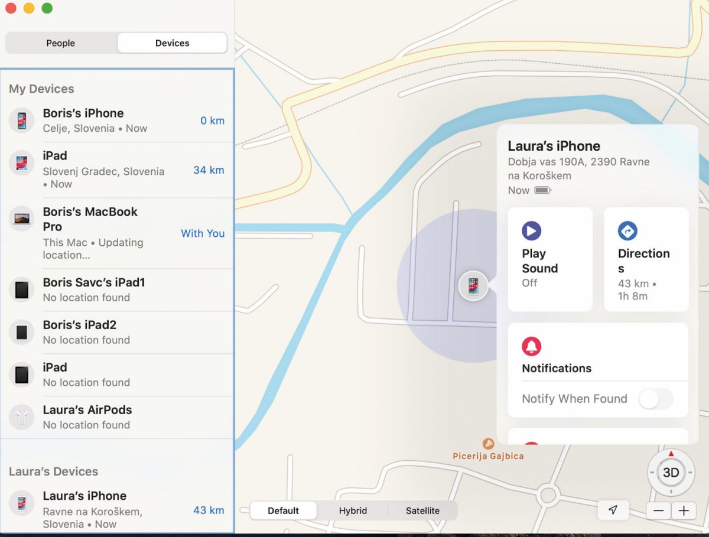Click the Boris's iPad2 device icon
Image resolution: width=709 pixels, height=537 pixels.
22,332
